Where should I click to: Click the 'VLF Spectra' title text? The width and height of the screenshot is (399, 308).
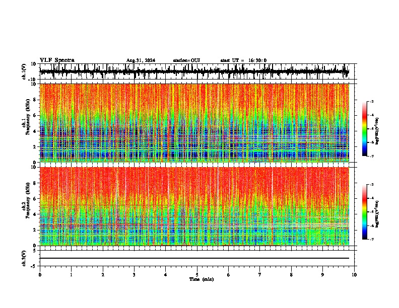(57, 60)
